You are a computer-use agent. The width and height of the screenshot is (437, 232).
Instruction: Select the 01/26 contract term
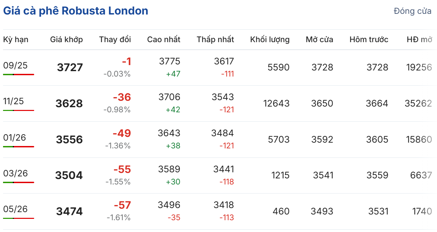click(15, 138)
